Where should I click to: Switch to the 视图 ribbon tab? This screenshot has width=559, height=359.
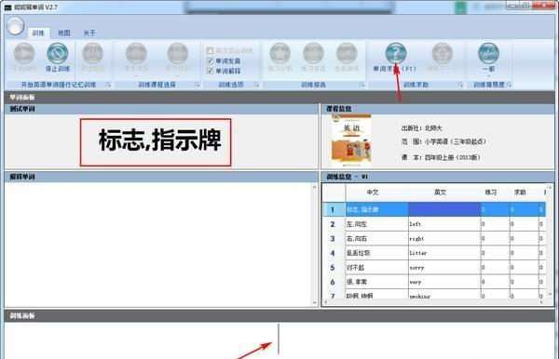(63, 33)
